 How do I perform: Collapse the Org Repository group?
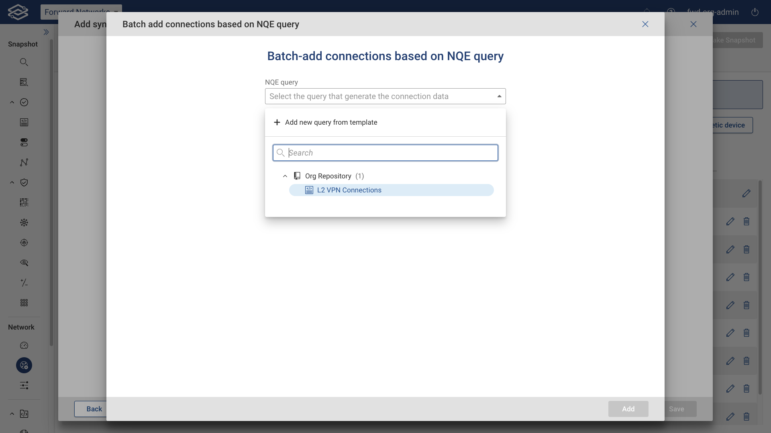point(286,176)
